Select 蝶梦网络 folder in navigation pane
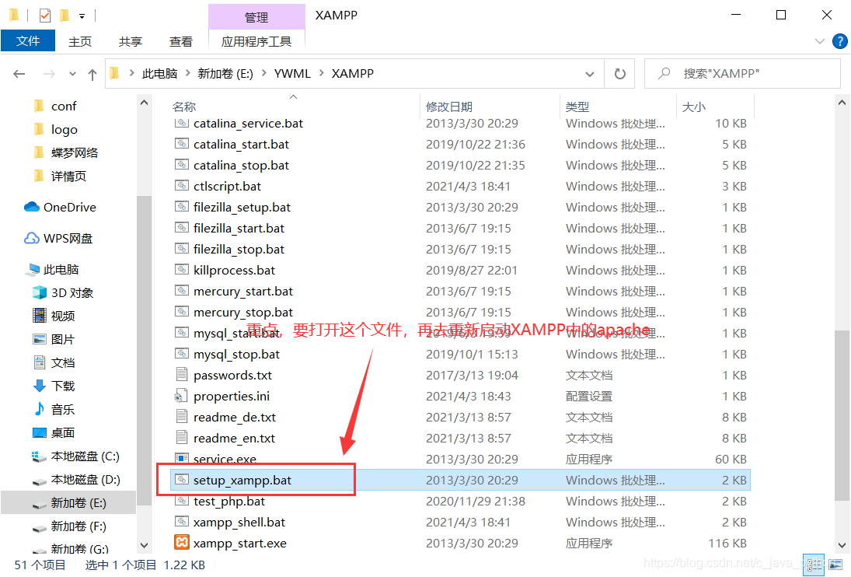The width and height of the screenshot is (851, 577). 75,152
